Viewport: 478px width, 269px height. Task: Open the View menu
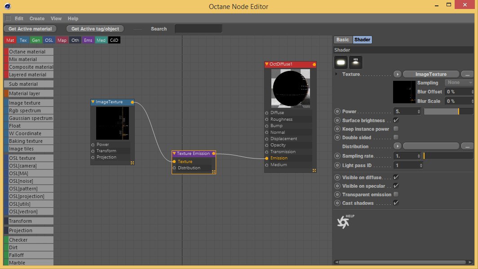tap(56, 18)
